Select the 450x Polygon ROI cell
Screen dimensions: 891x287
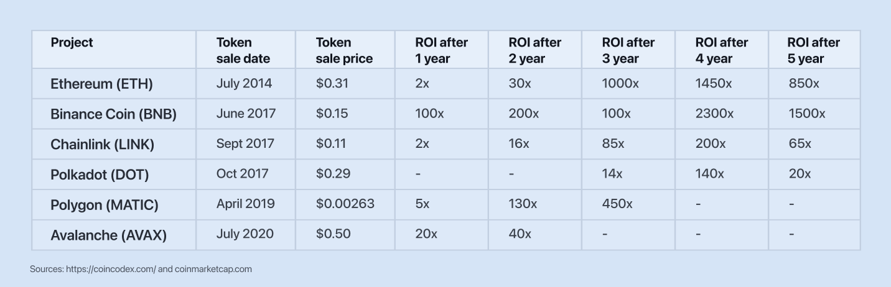pos(617,204)
